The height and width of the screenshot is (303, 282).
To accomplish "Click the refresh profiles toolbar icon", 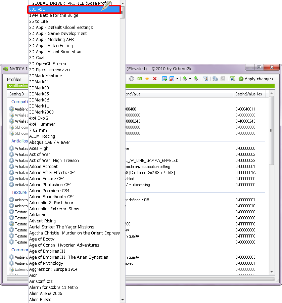I will tap(132, 79).
